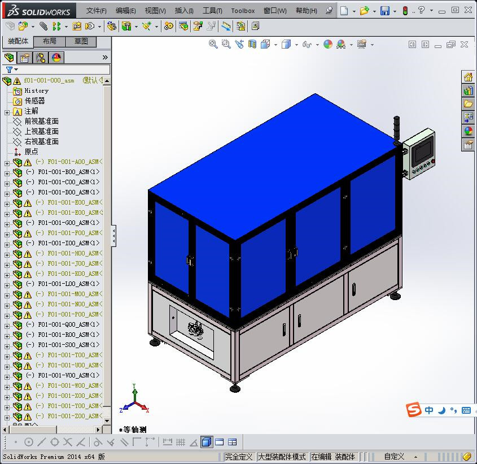477x464 pixels.
Task: Click the 大型装配体模式 status indicator
Action: tap(282, 457)
